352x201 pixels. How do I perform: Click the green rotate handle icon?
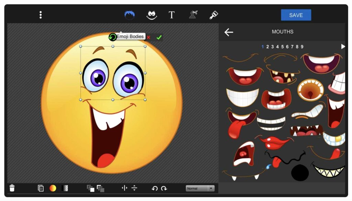(112, 37)
